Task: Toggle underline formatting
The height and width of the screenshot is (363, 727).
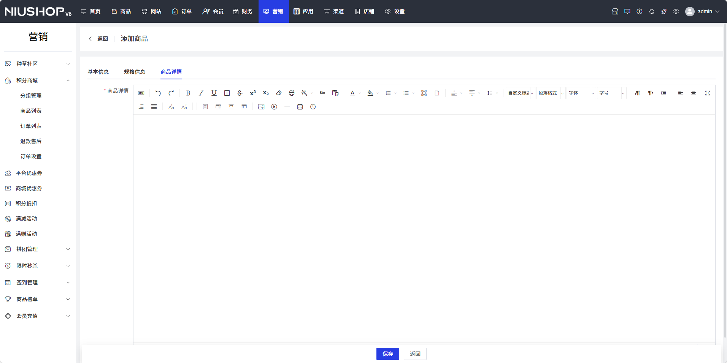Action: pyautogui.click(x=214, y=93)
